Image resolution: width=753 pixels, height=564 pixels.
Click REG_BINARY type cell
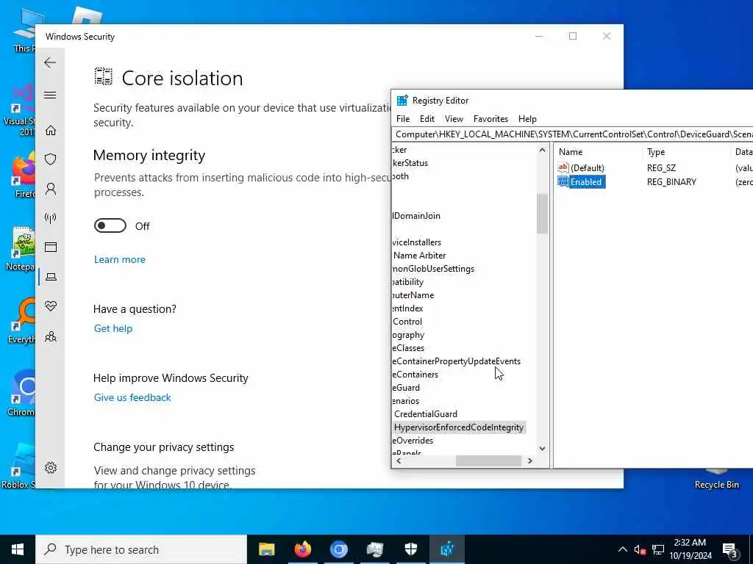(671, 182)
